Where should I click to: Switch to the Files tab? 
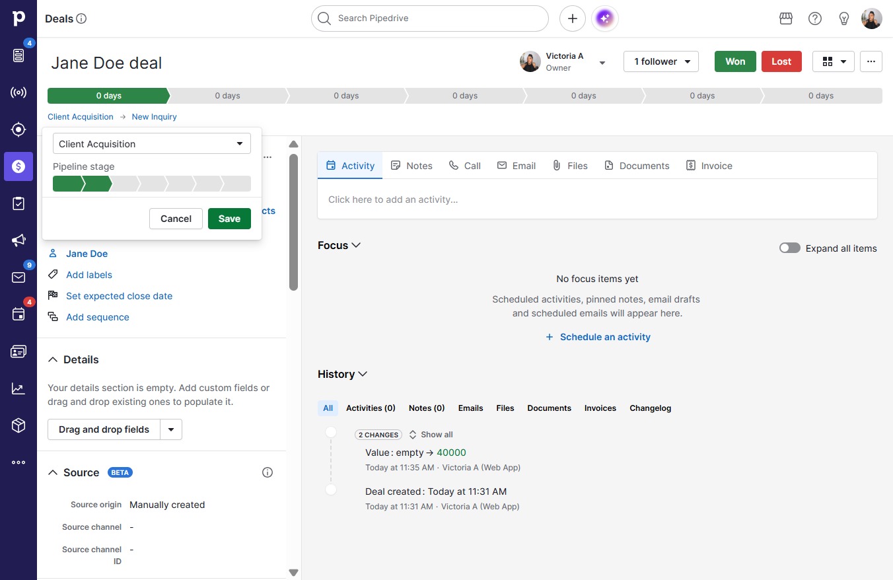tap(570, 166)
